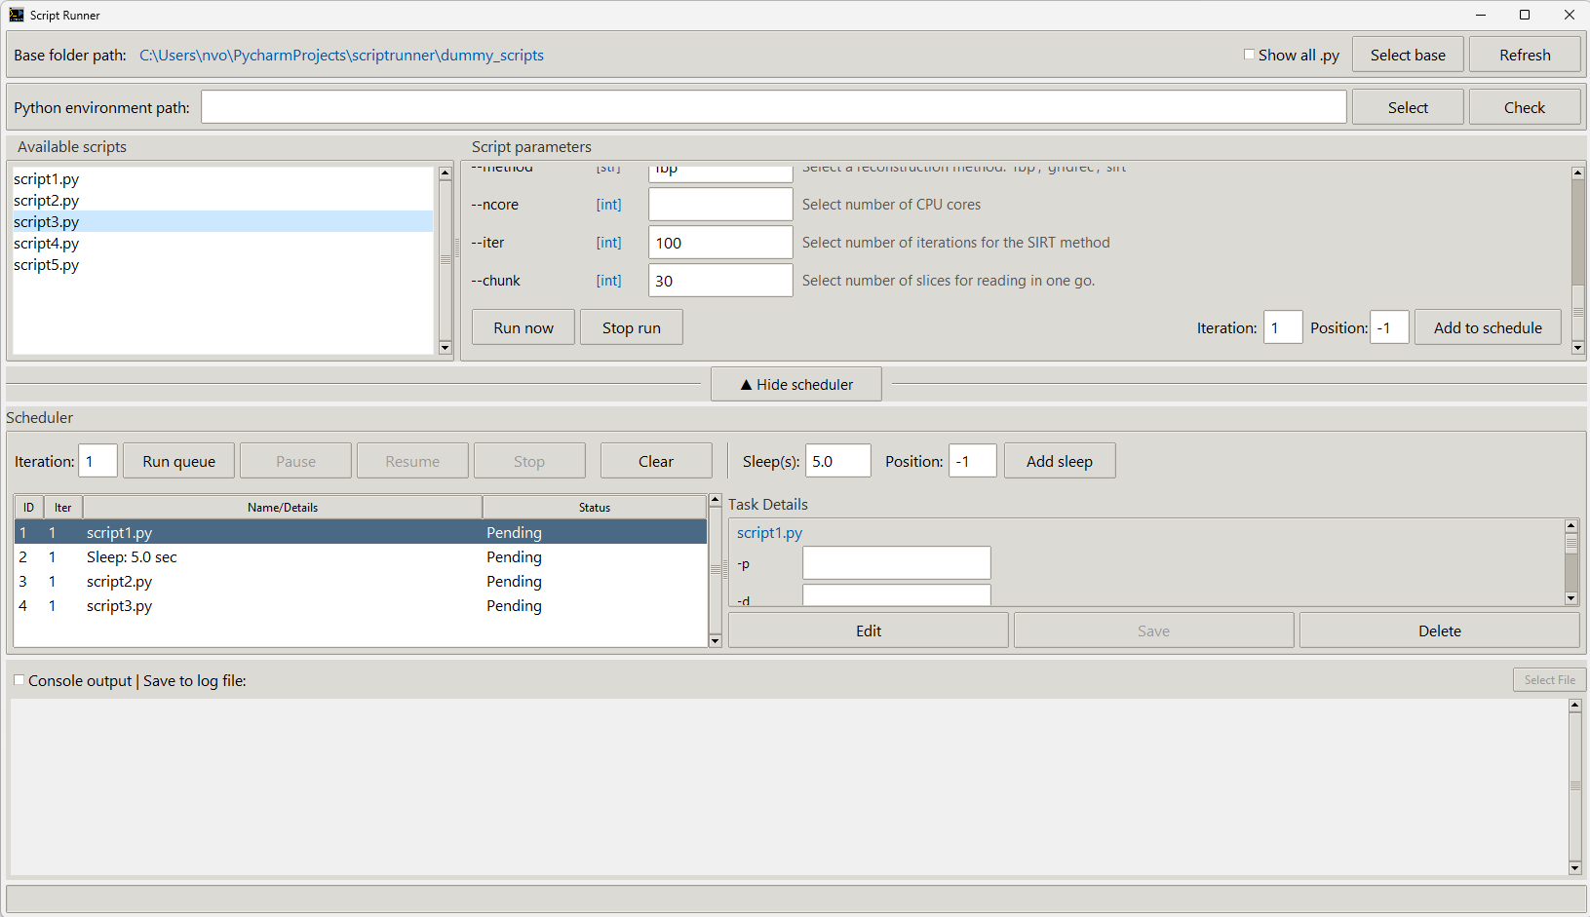Refresh the available scripts list

(x=1524, y=55)
